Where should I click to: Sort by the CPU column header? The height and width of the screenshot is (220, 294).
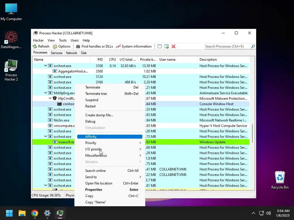111,60
